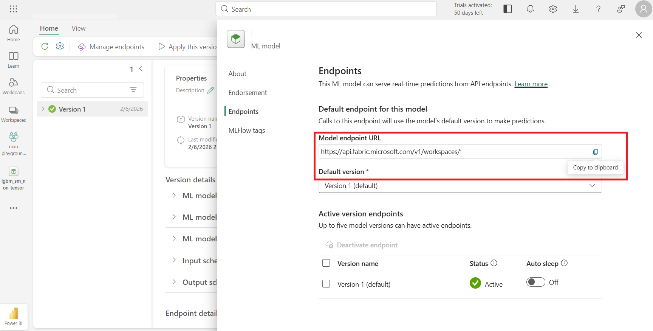653x331 pixels.
Task: Copy the model endpoint URL to clipboard
Action: [595, 152]
